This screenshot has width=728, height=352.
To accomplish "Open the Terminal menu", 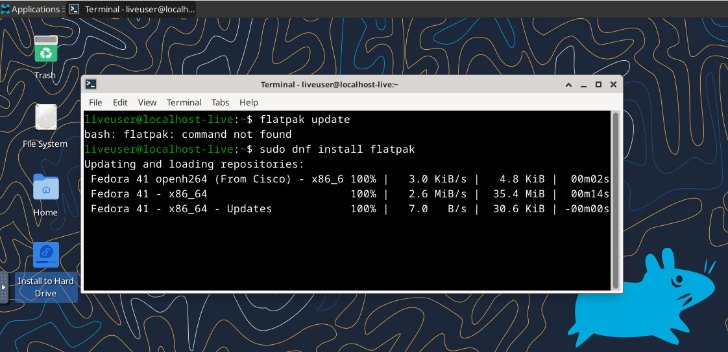I will (184, 102).
